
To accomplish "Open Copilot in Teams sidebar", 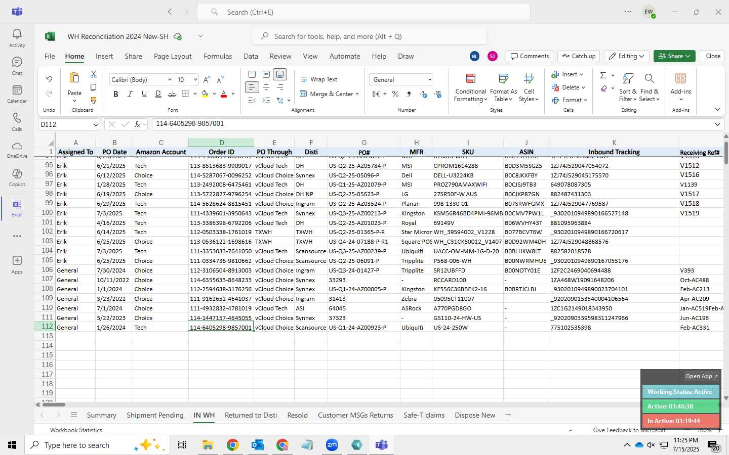I will point(17,177).
